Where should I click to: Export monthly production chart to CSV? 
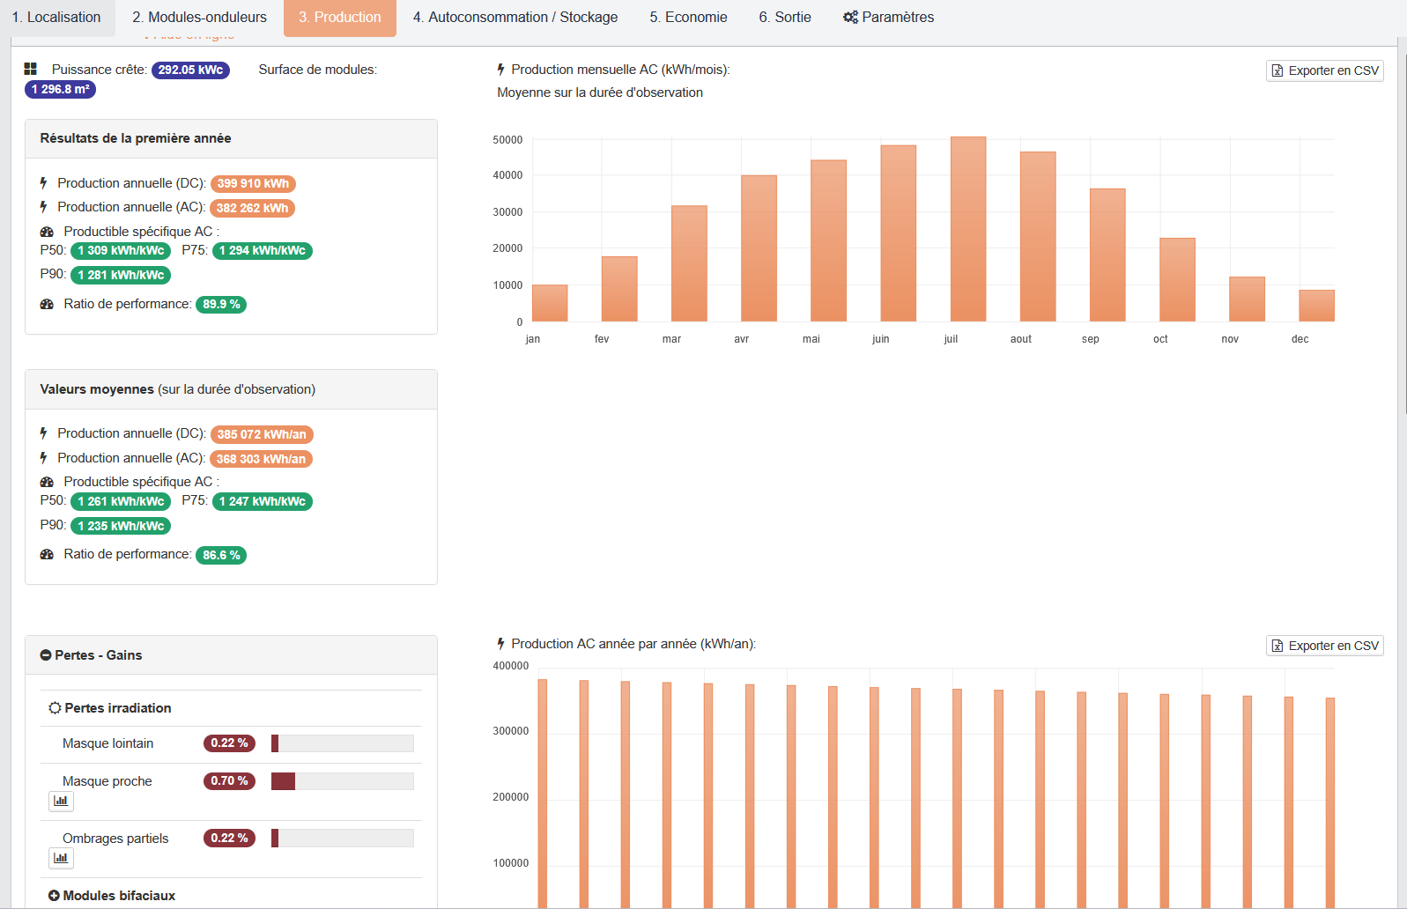1324,71
